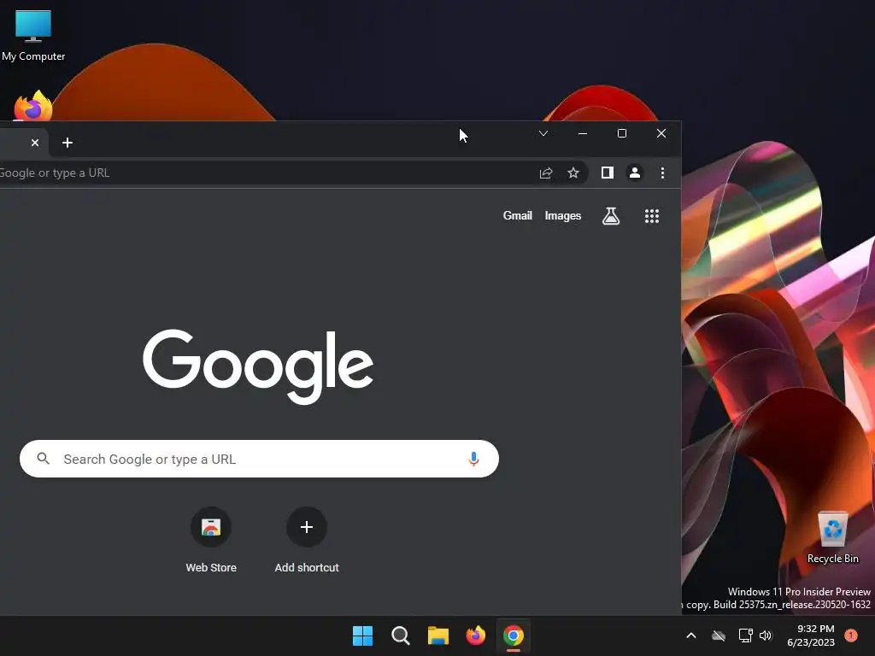This screenshot has width=875, height=656.
Task: Click the Add shortcut button
Action: (x=307, y=540)
